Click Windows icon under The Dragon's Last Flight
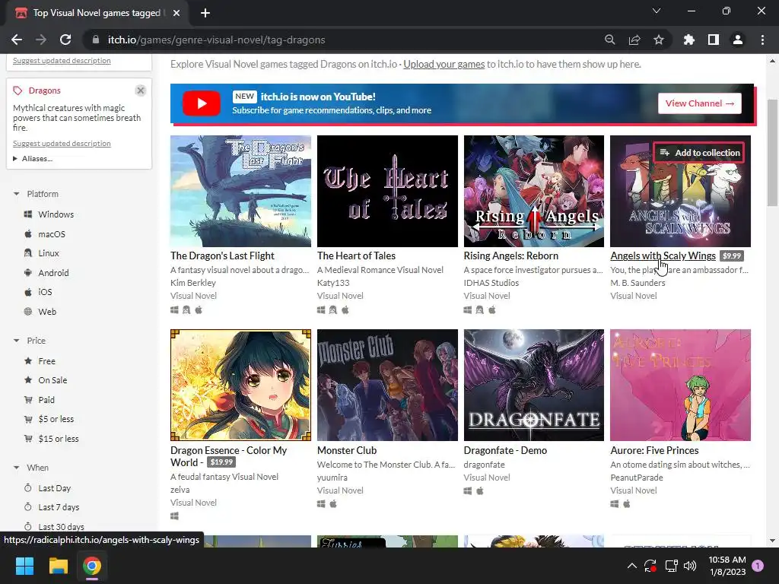The width and height of the screenshot is (779, 584). pos(174,310)
